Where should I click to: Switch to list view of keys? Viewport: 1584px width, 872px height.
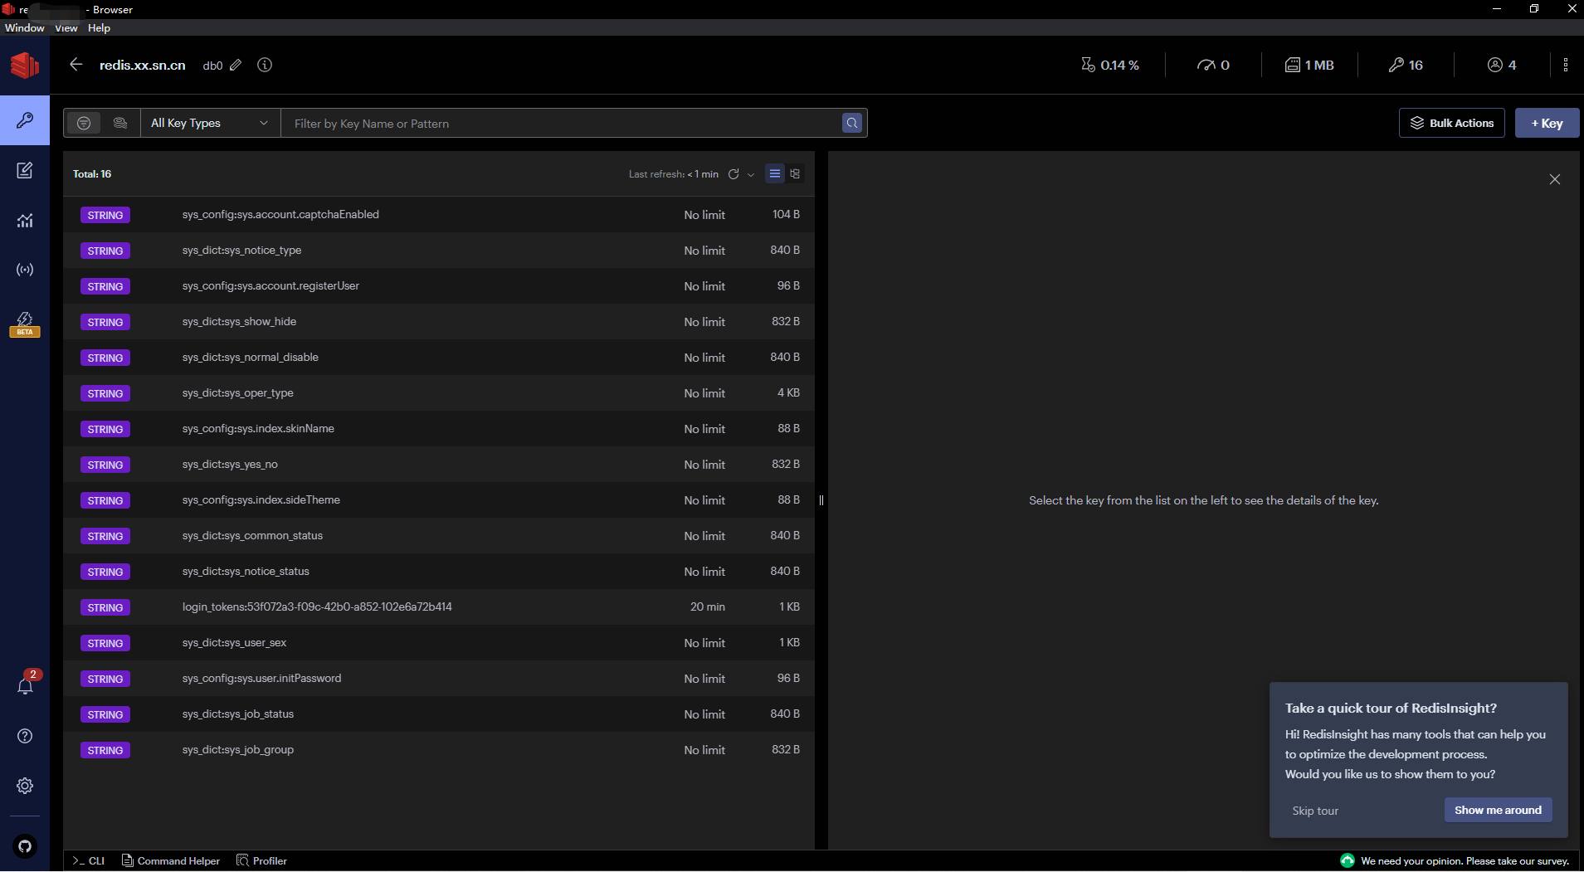click(x=775, y=173)
